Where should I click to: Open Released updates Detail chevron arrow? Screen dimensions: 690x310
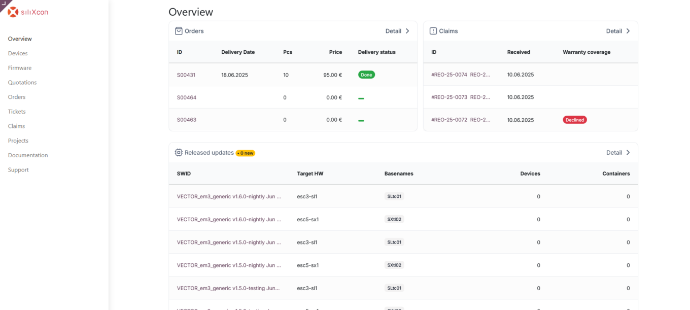(x=628, y=152)
